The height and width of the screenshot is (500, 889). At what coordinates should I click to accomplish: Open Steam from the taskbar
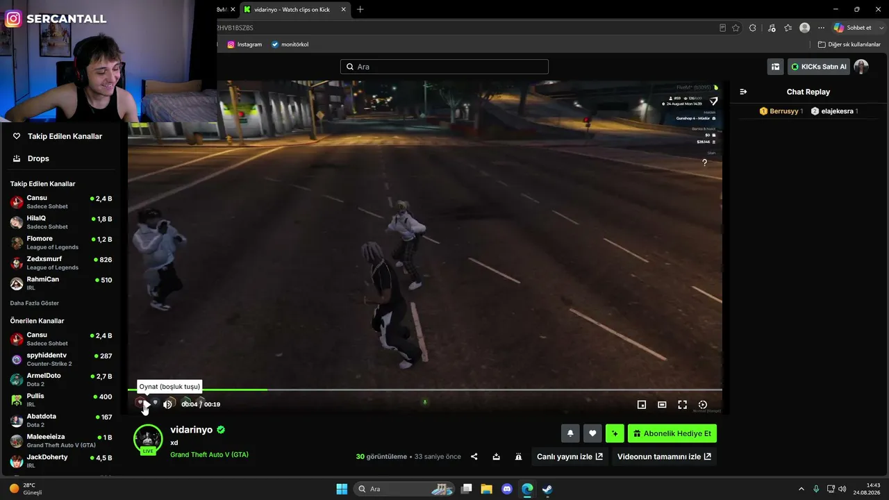pos(547,489)
